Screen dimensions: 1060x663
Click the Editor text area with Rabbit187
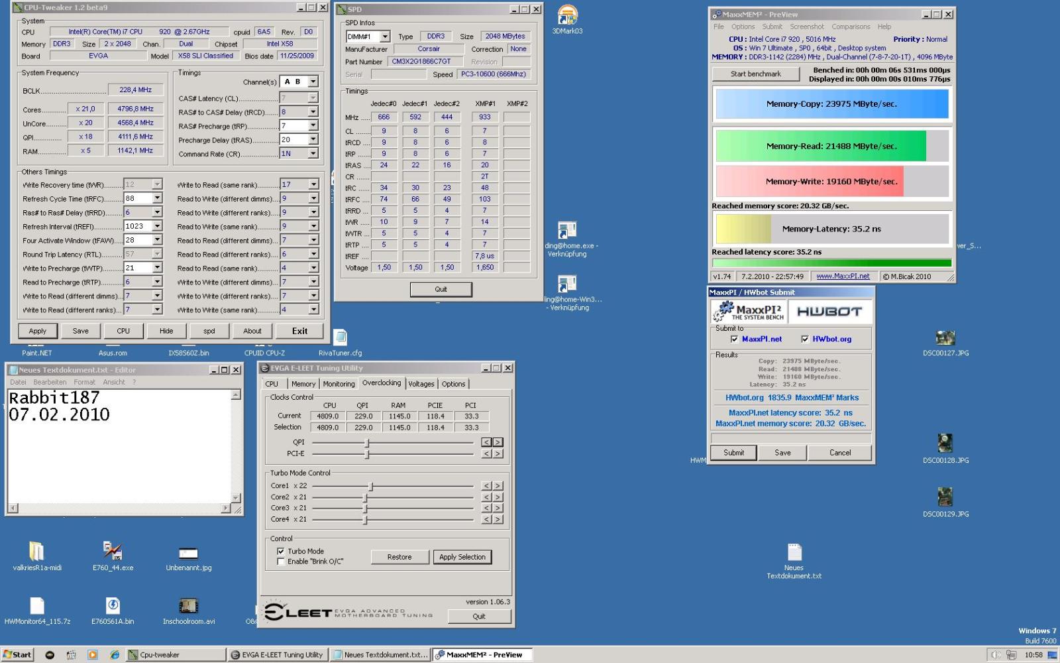tap(119, 446)
